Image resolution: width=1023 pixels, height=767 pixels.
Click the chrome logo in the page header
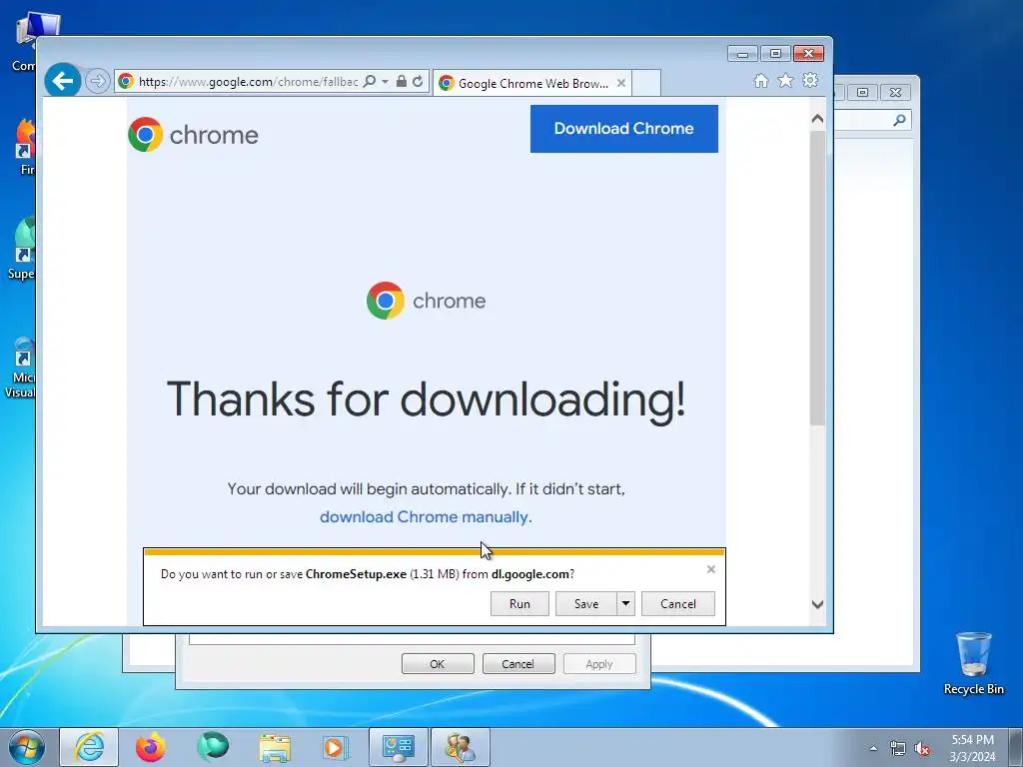[193, 135]
